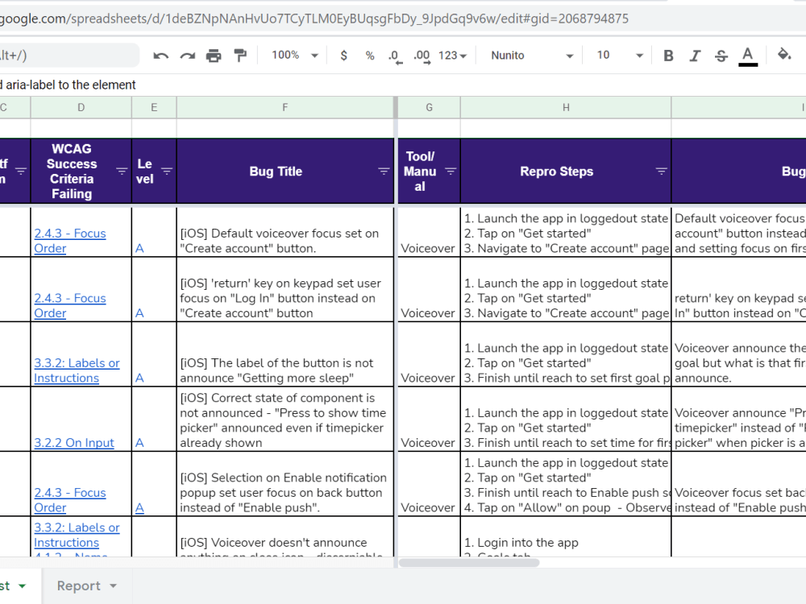Open filter on Tool/Manual column
This screenshot has height=604, width=806.
(x=451, y=171)
